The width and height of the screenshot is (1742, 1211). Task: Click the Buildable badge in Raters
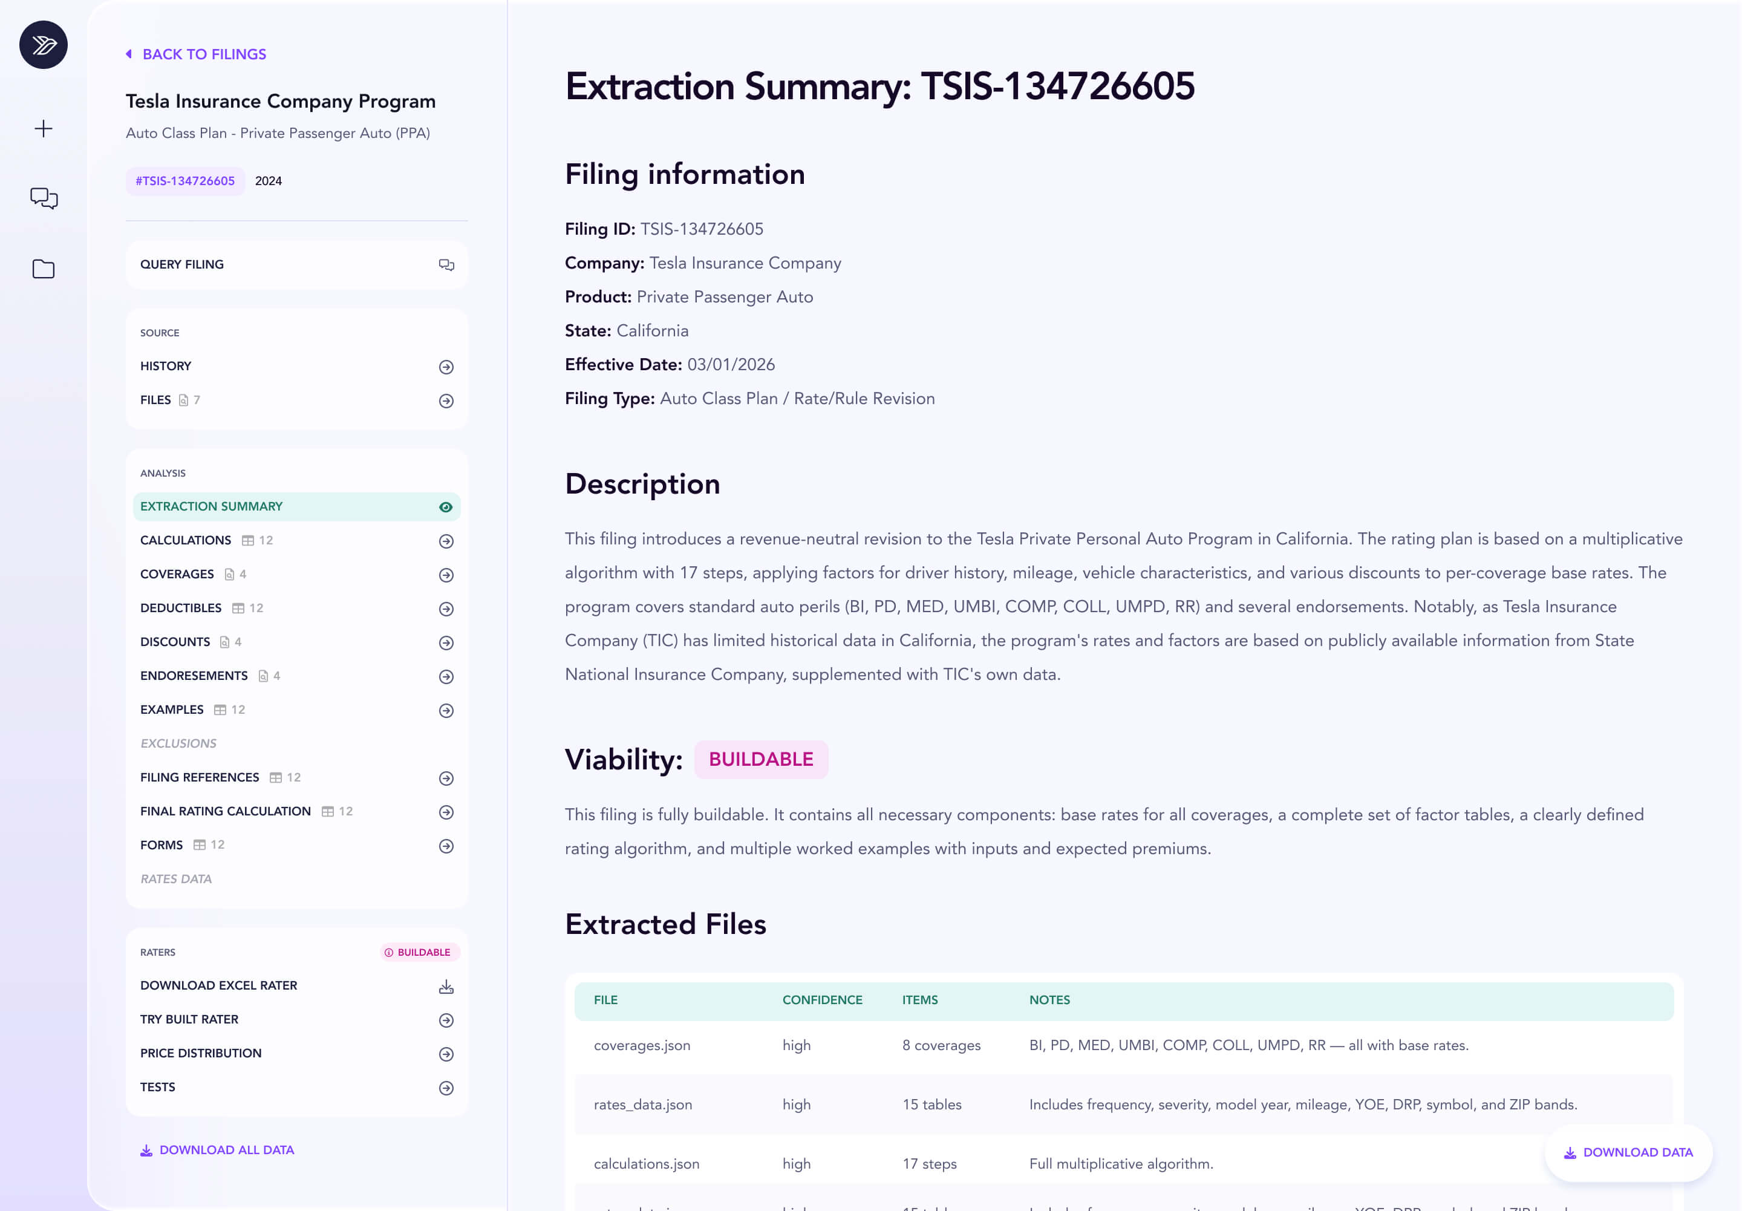(418, 952)
